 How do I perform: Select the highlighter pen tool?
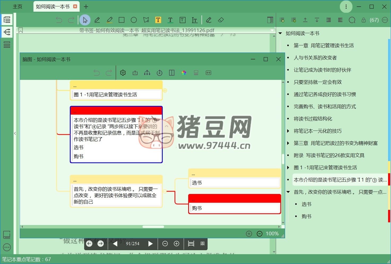[x=109, y=20]
